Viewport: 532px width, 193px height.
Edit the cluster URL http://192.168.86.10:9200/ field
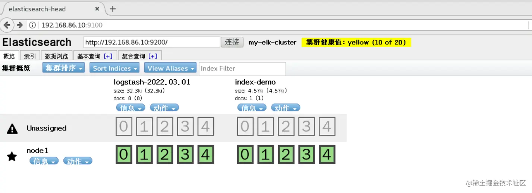[152, 42]
